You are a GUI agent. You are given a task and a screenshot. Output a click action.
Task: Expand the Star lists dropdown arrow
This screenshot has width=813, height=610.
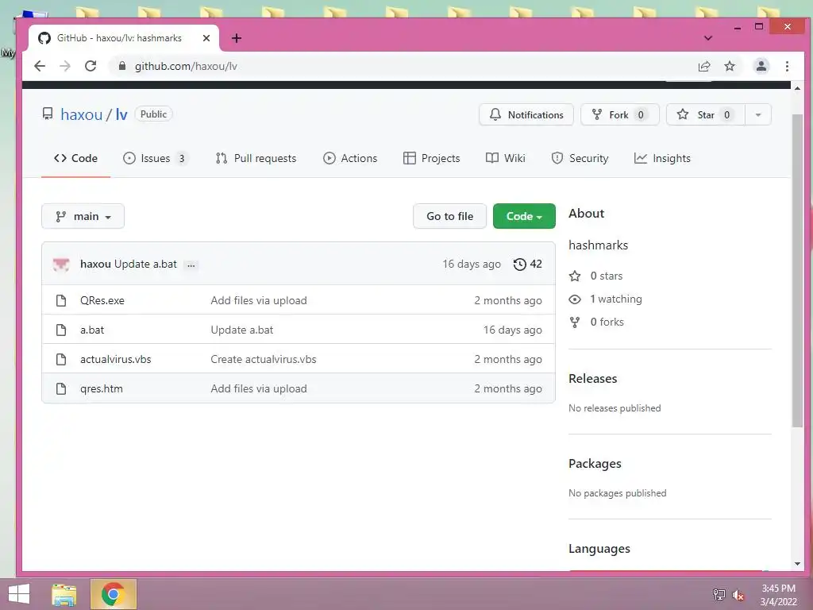pyautogui.click(x=758, y=114)
